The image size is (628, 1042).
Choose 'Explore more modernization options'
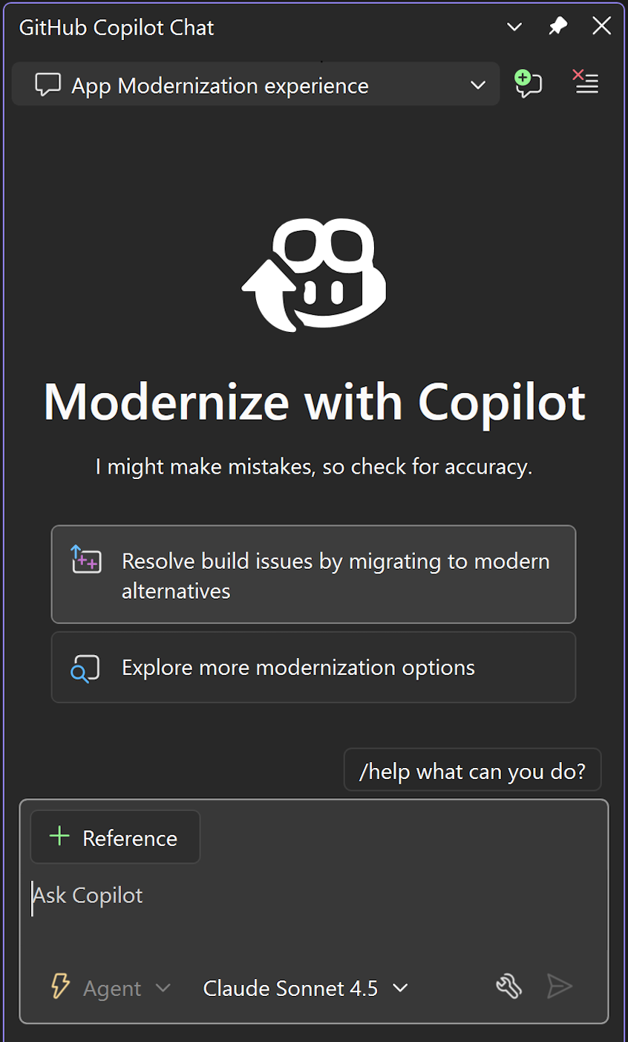(313, 667)
